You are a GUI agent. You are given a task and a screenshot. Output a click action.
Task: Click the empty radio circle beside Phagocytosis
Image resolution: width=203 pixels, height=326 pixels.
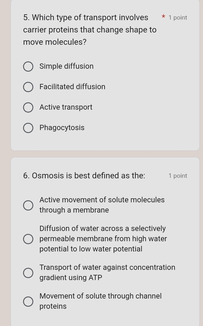[x=28, y=128]
